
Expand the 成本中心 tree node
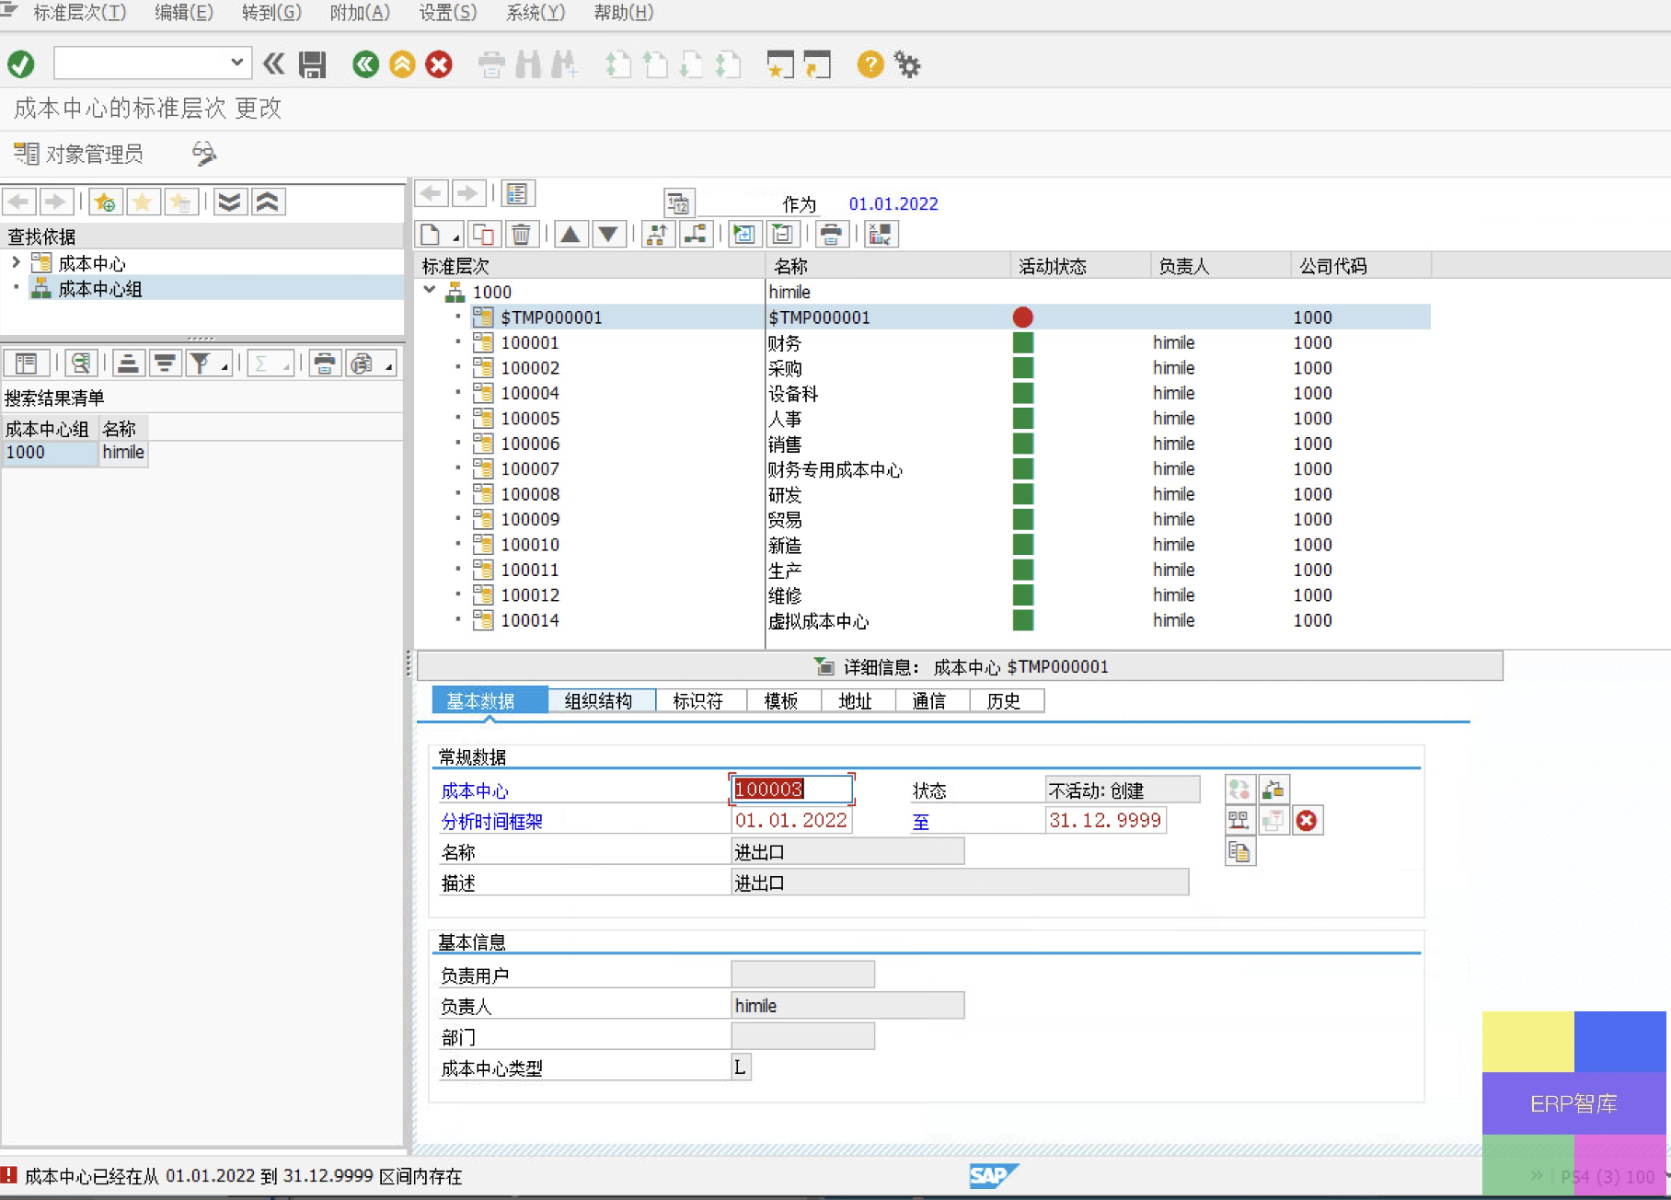[x=16, y=263]
